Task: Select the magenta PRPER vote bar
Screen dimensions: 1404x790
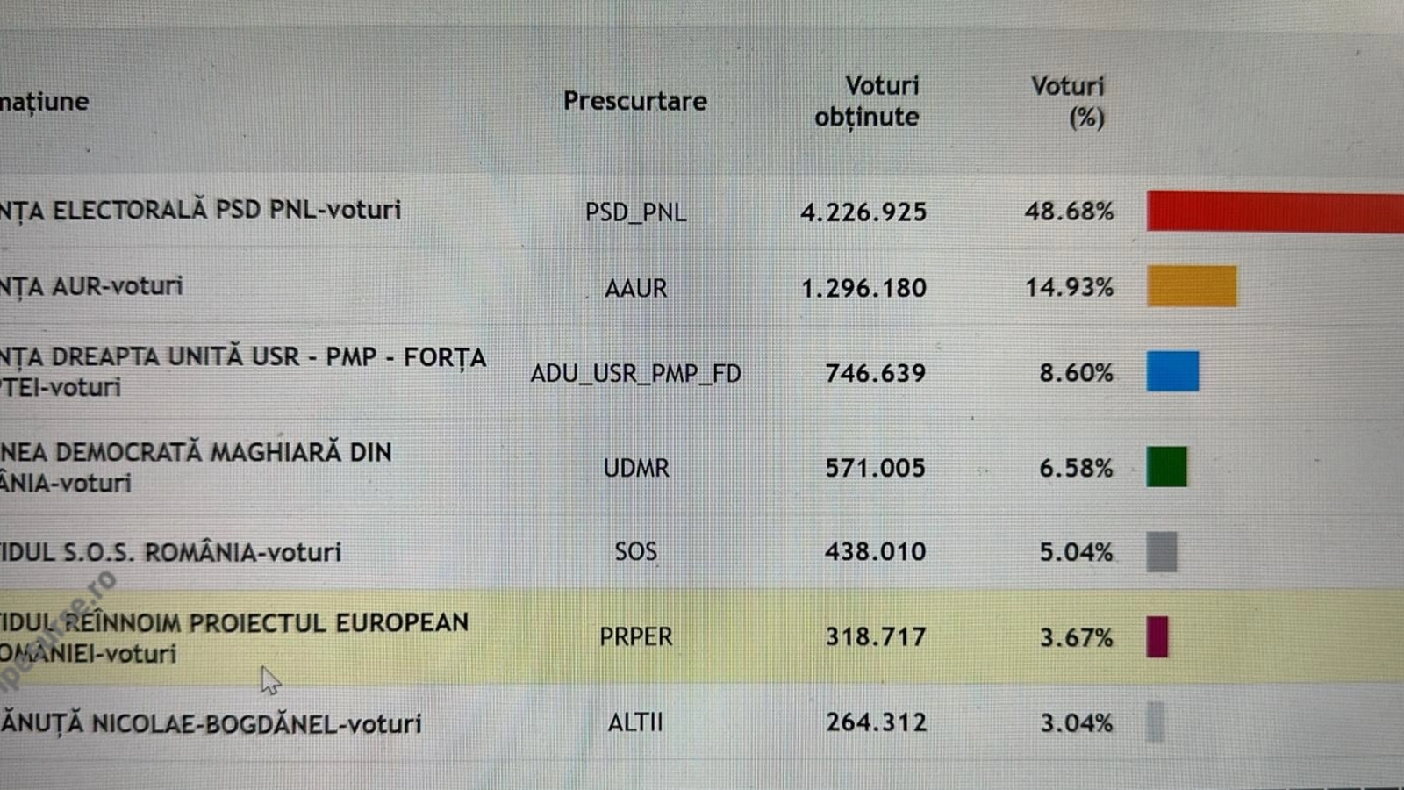Action: click(1157, 637)
